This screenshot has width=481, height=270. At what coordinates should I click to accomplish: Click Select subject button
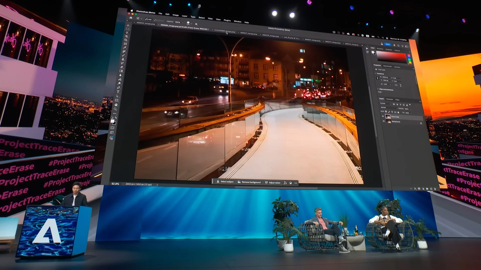click(225, 182)
